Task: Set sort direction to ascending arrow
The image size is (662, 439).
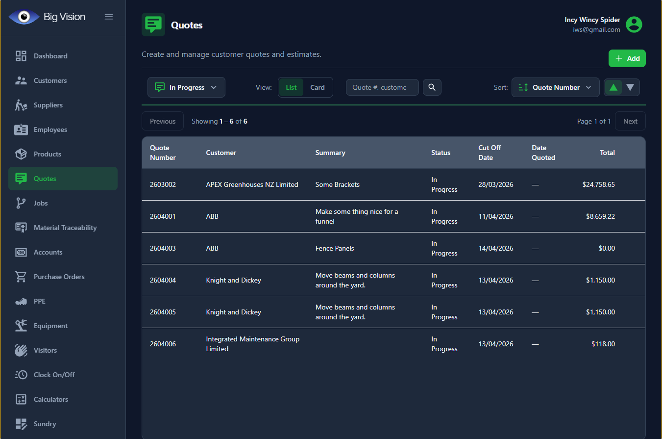Action: coord(613,87)
